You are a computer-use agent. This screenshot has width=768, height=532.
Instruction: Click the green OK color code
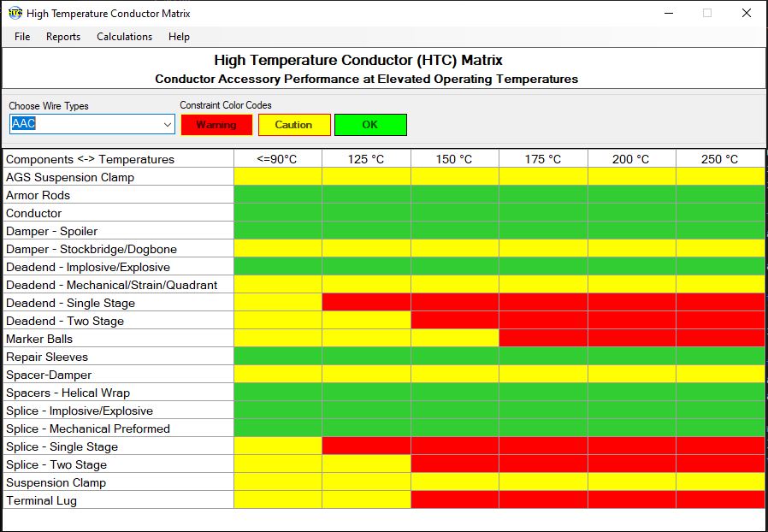coord(369,125)
